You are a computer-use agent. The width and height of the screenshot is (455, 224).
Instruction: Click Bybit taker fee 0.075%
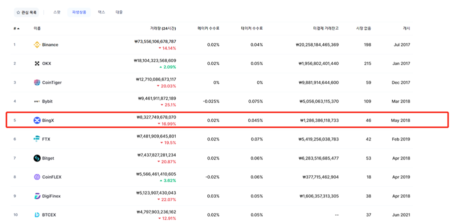[256, 101]
